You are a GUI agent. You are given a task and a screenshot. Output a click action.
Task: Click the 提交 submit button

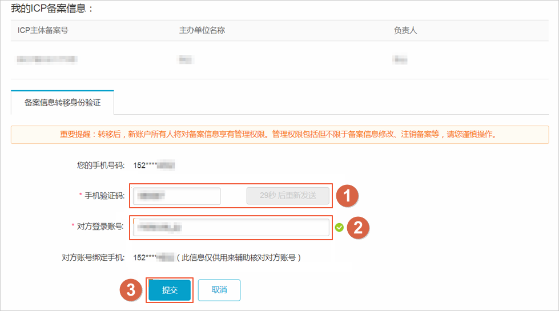pos(170,290)
